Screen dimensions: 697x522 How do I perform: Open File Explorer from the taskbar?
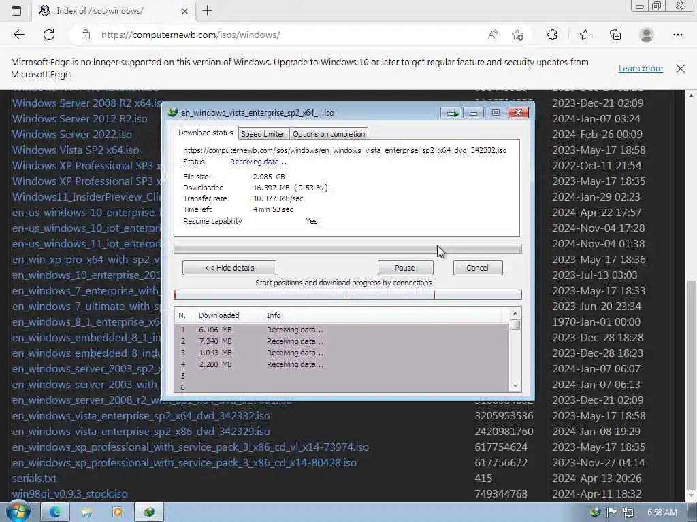[86, 512]
